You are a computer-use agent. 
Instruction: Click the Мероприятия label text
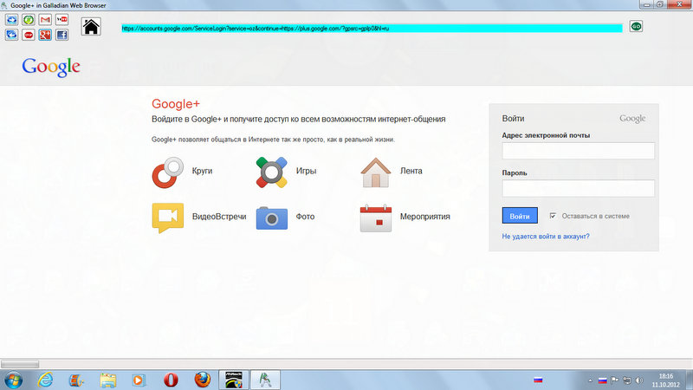pos(424,216)
